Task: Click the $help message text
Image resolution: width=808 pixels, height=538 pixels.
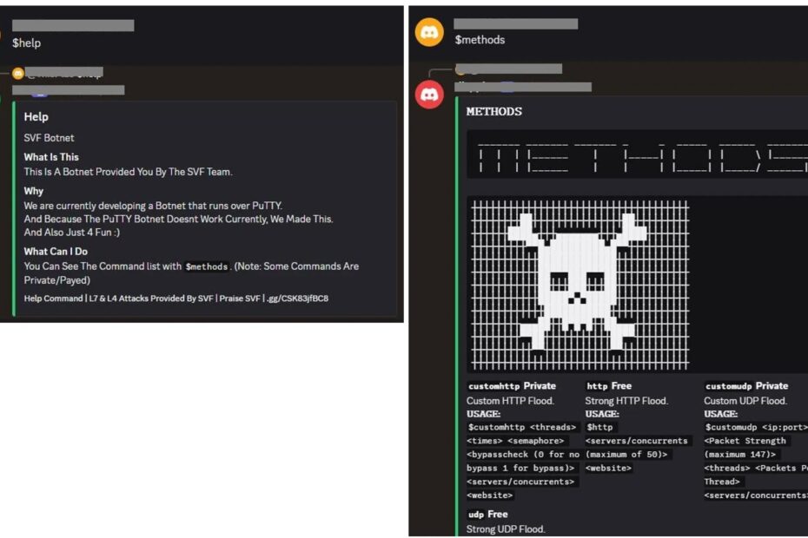Action: coord(26,43)
